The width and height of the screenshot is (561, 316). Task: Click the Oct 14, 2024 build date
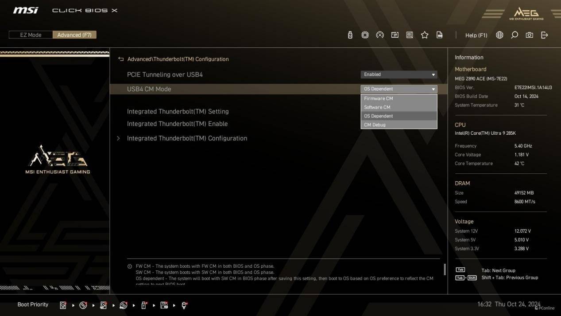pos(526,96)
